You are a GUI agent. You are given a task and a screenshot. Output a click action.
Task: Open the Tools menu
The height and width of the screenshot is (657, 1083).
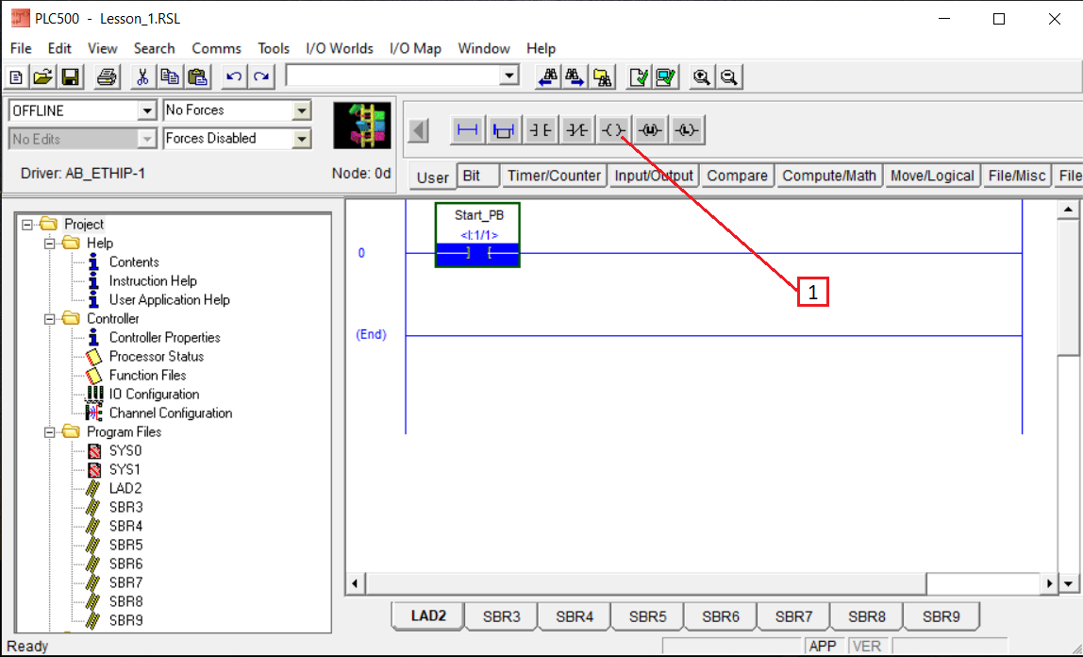274,48
